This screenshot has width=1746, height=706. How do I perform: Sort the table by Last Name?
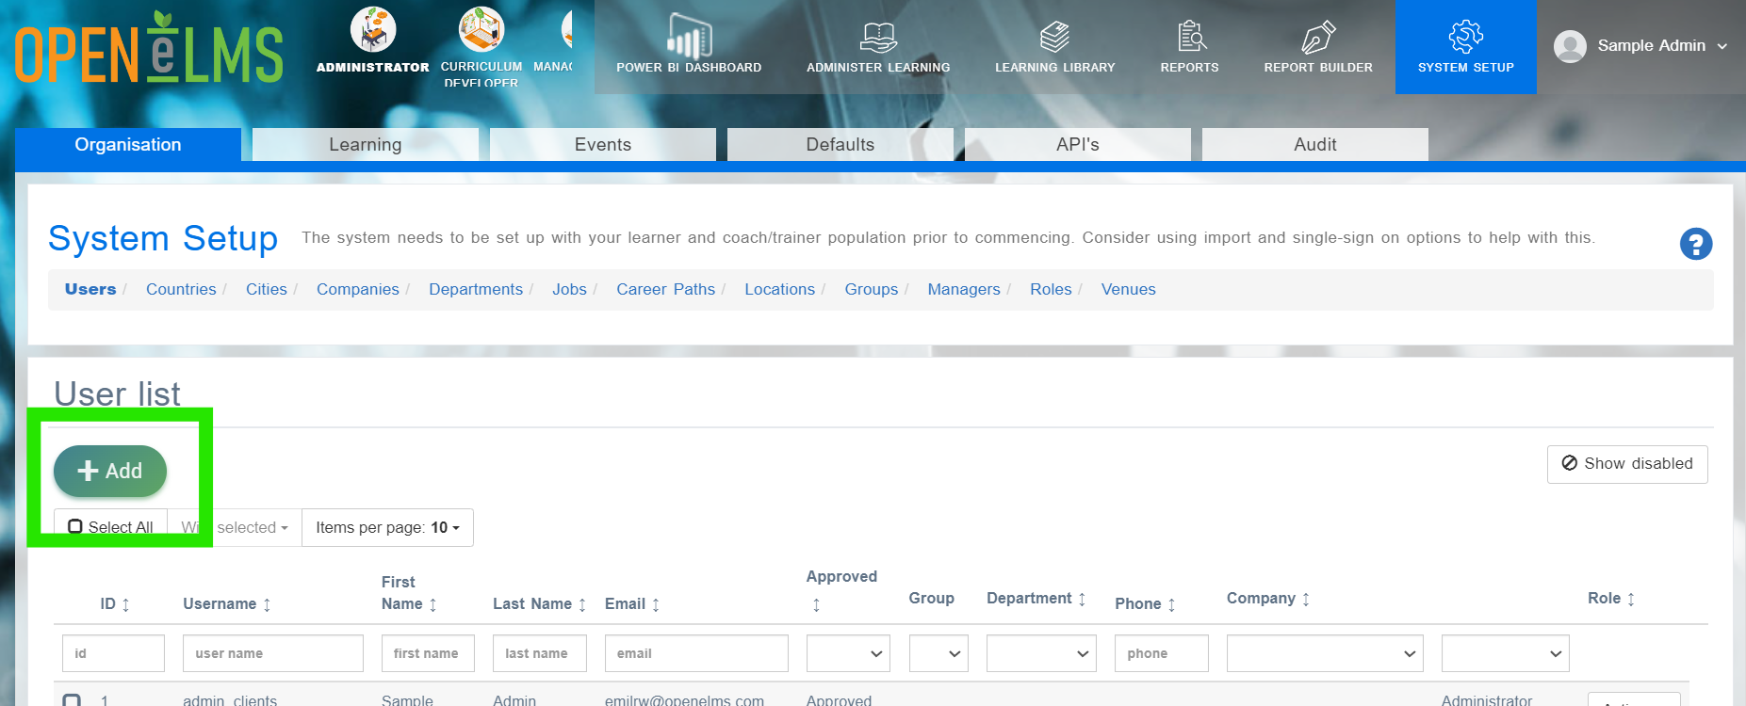582,604
